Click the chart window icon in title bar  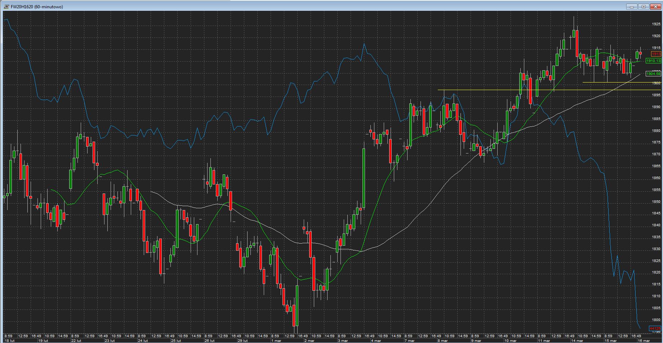[6, 7]
